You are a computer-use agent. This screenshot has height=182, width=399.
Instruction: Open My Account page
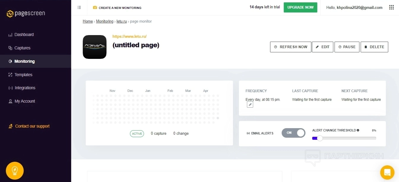25,101
